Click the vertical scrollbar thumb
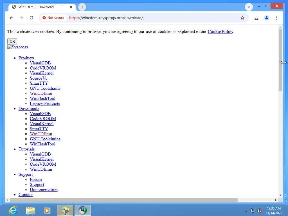The image size is (288, 216). [x=280, y=60]
